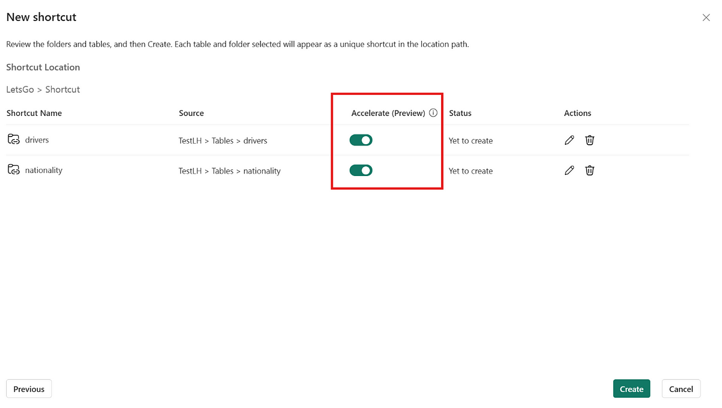The width and height of the screenshot is (722, 408).
Task: Select the nationality shortcut name
Action: tap(43, 171)
